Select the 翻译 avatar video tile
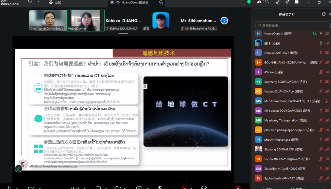The image size is (331, 189). click(x=161, y=21)
